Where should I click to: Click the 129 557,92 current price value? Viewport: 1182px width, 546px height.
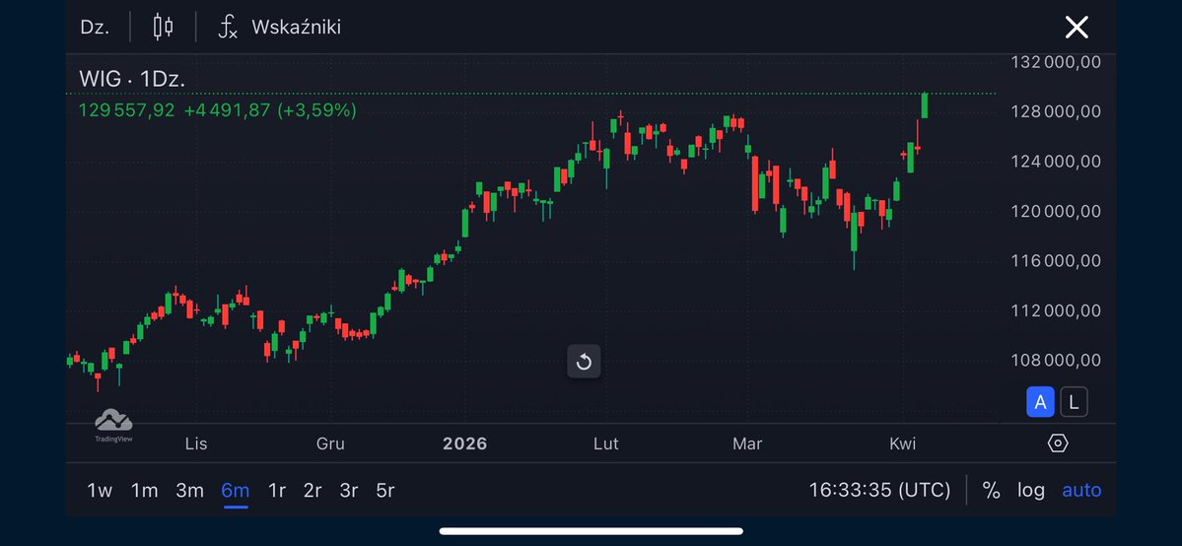click(126, 110)
